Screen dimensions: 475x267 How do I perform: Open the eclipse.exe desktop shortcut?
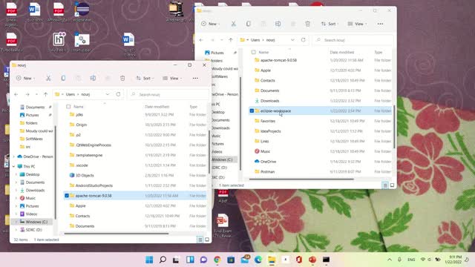82,12
